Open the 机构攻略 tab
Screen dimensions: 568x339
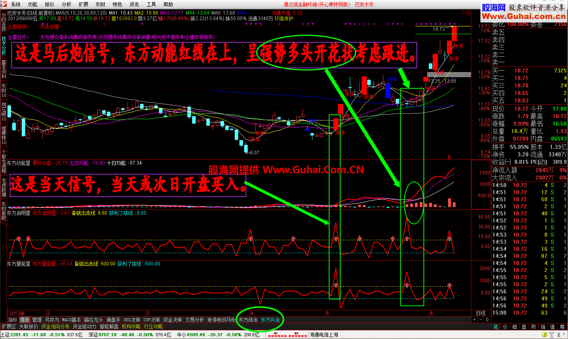click(x=131, y=326)
